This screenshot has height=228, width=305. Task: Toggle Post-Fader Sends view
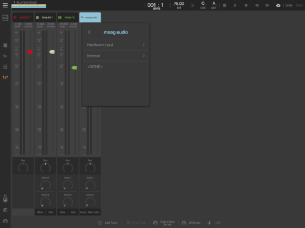[164, 223]
